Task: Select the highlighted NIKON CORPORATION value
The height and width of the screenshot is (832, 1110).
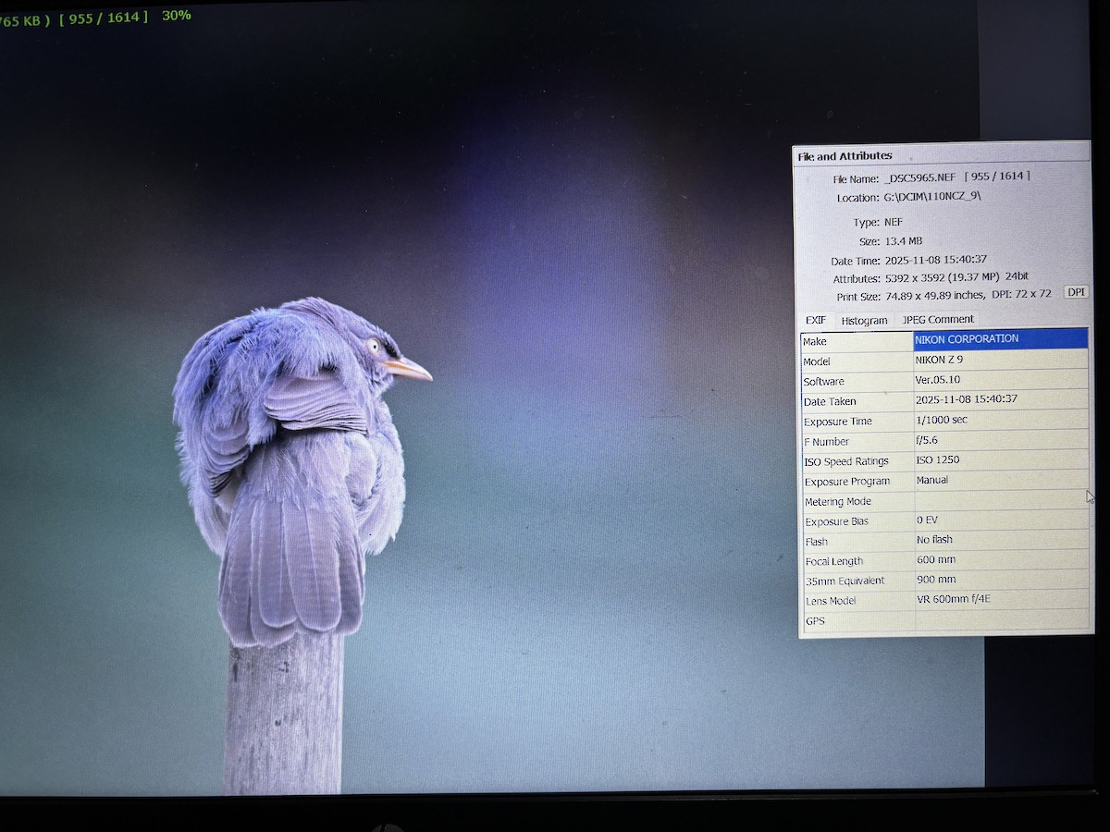Action: tap(999, 339)
